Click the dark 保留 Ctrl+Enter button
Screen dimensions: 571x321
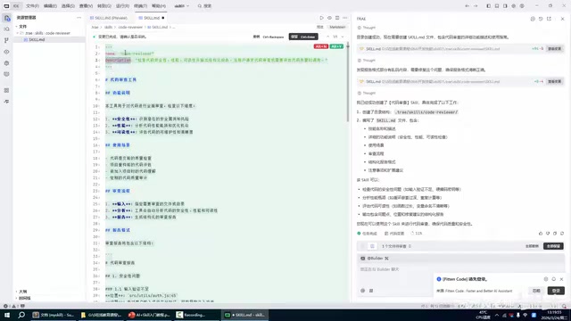click(303, 37)
